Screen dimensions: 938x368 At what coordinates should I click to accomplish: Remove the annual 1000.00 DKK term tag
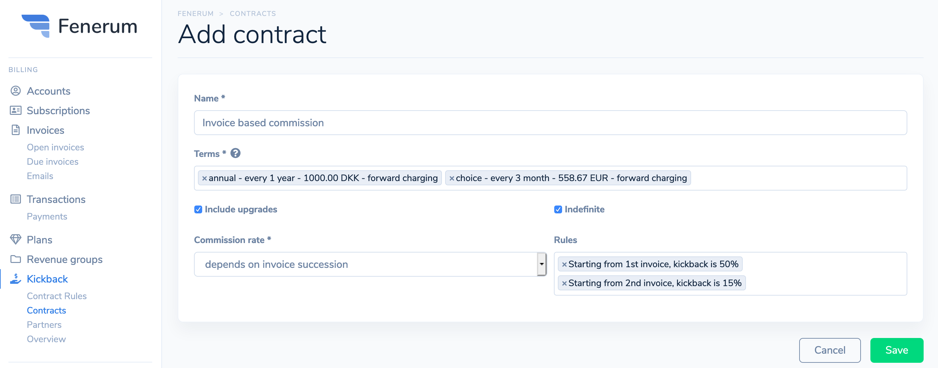[x=204, y=178]
